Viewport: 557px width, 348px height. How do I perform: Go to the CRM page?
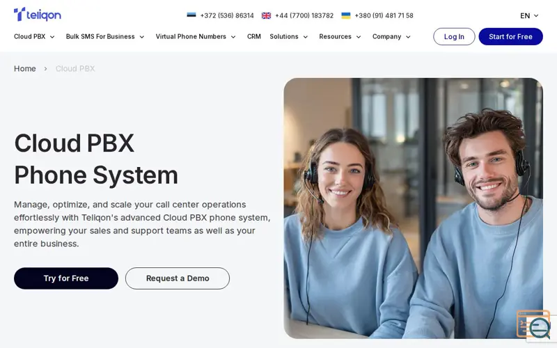(x=254, y=37)
